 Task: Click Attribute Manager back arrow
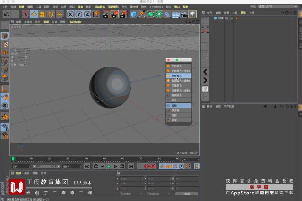click(265, 106)
